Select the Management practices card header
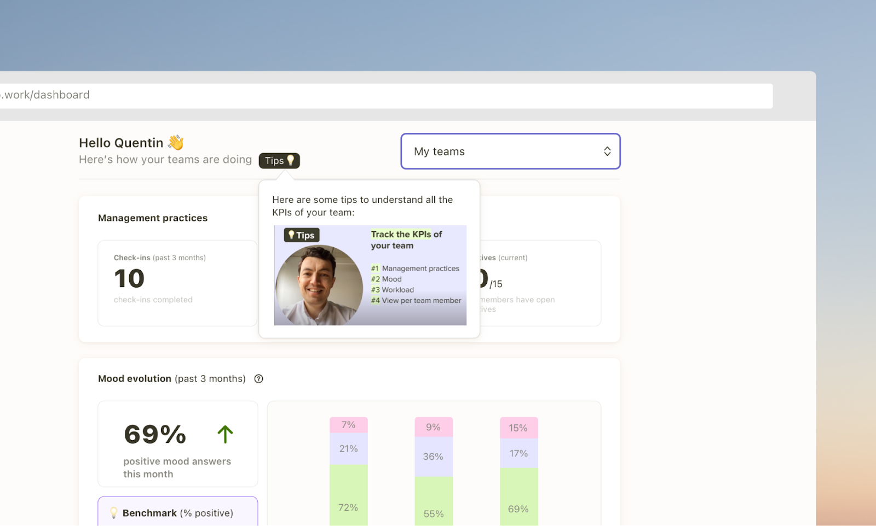The image size is (876, 526). [152, 218]
